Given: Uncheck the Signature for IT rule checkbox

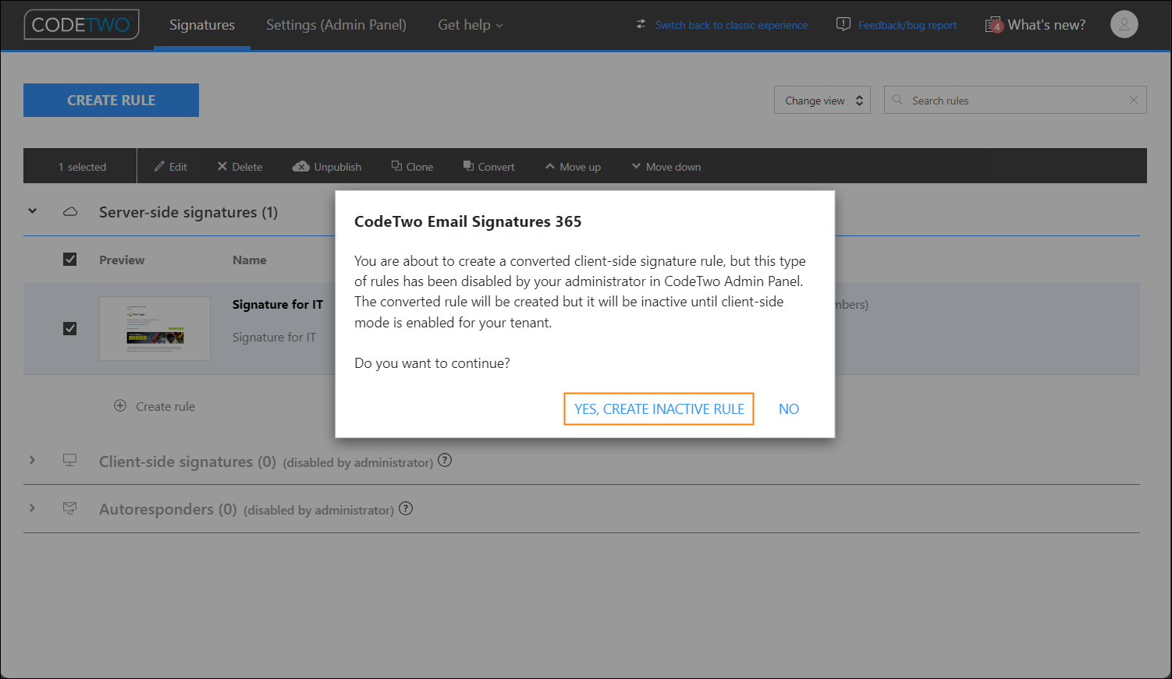Looking at the screenshot, I should coord(69,328).
